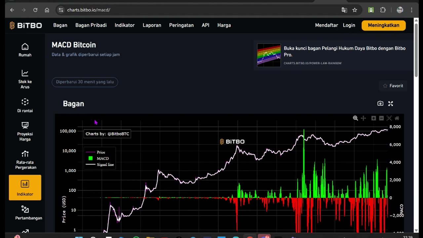Viewport: 423px width, 238px height.
Task: Select Indikator in the sidebar
Action: click(25, 188)
